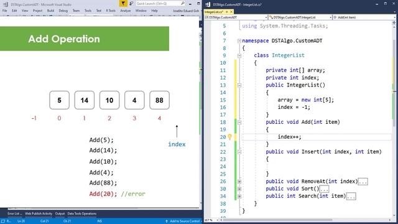Close the IntegerList.cs tab
The height and width of the screenshot is (224, 398).
point(231,12)
